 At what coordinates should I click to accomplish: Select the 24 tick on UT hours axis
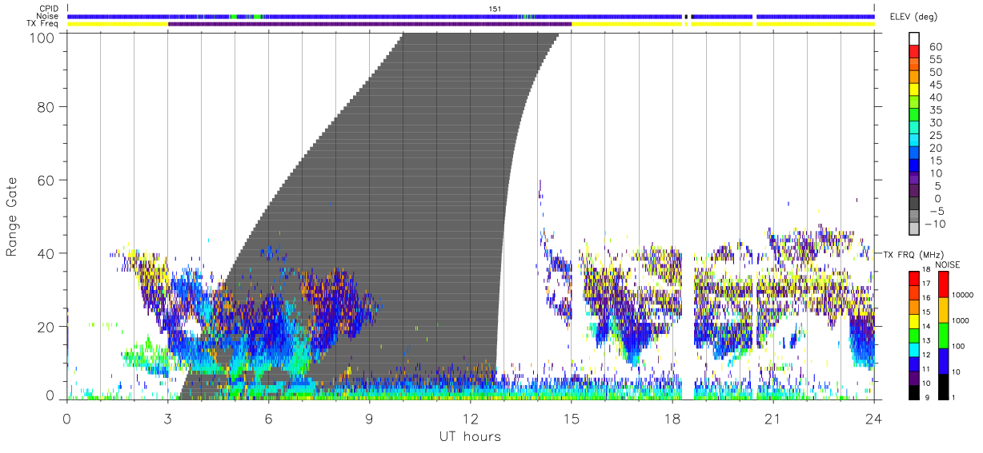click(873, 417)
